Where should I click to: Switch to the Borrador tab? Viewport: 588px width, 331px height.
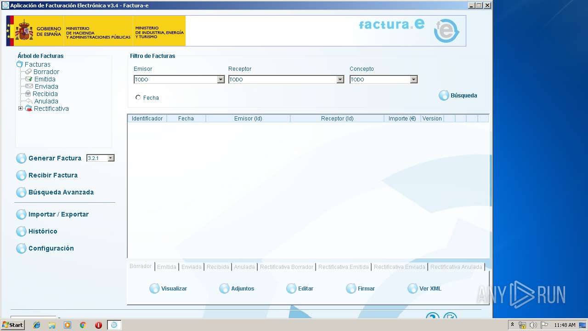pos(141,266)
